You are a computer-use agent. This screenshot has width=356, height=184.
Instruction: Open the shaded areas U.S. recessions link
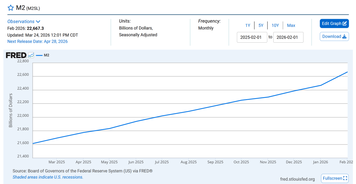click(48, 177)
